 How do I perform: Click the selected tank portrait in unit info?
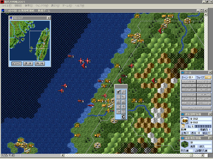pos(185,120)
